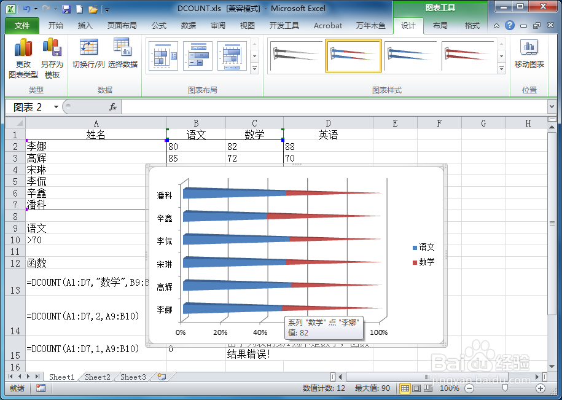Click the Save floppy disk icon
562x400 pixels.
point(66,9)
